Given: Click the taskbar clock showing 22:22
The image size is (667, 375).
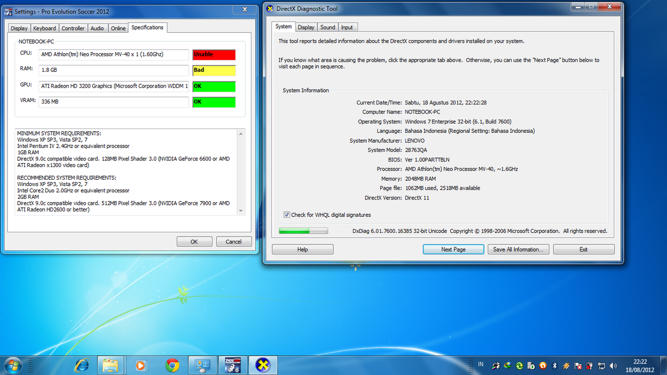Looking at the screenshot, I should [x=640, y=366].
